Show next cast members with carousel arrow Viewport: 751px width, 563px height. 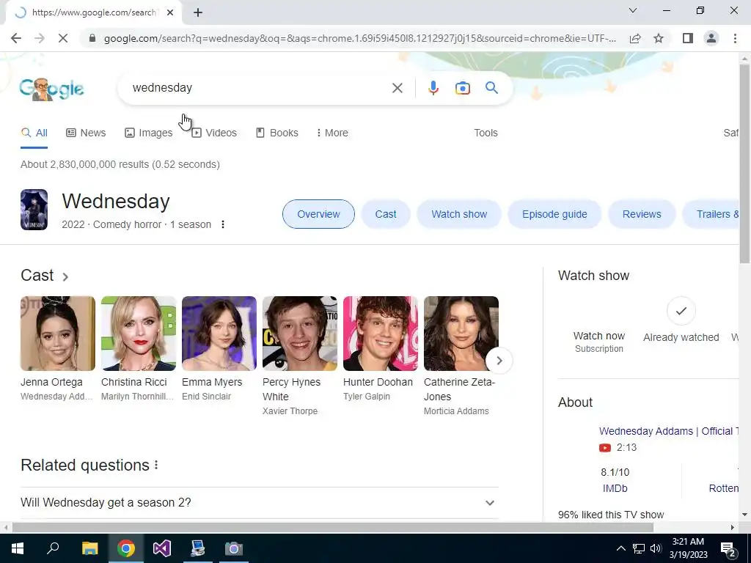[x=499, y=361]
